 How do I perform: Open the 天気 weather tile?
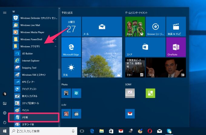click(x=71, y=68)
